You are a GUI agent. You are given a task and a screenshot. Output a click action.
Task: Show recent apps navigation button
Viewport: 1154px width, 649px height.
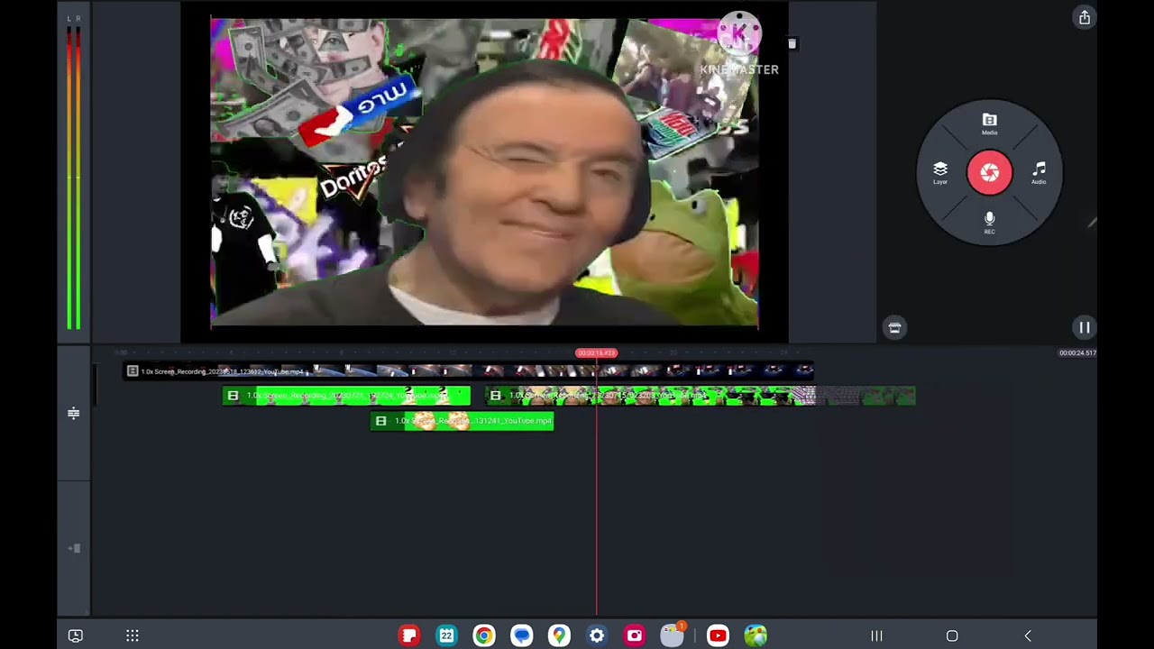click(875, 636)
